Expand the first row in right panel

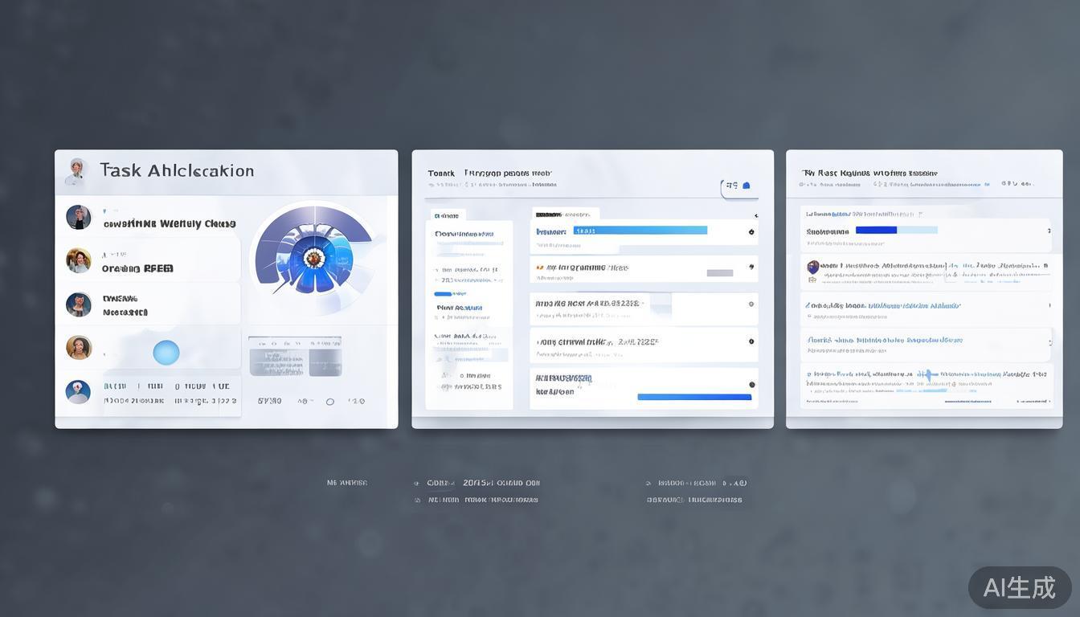(1049, 231)
